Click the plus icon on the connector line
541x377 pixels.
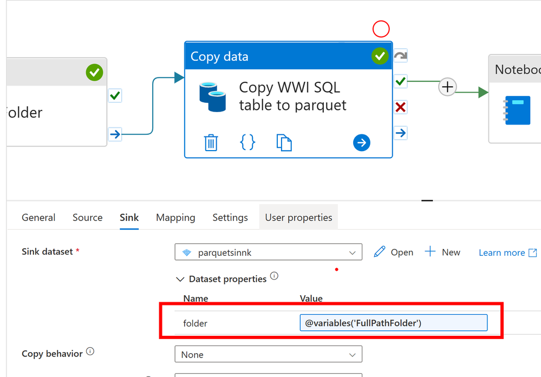(447, 87)
